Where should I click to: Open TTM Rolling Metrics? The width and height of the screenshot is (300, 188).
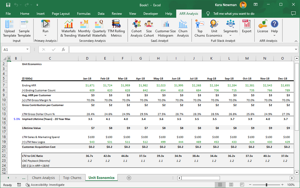coord(116,27)
